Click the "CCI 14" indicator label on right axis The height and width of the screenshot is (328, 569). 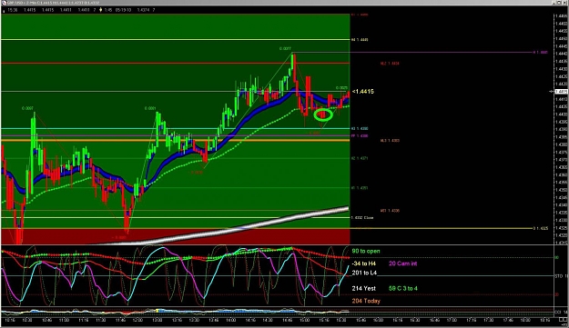pos(561,312)
